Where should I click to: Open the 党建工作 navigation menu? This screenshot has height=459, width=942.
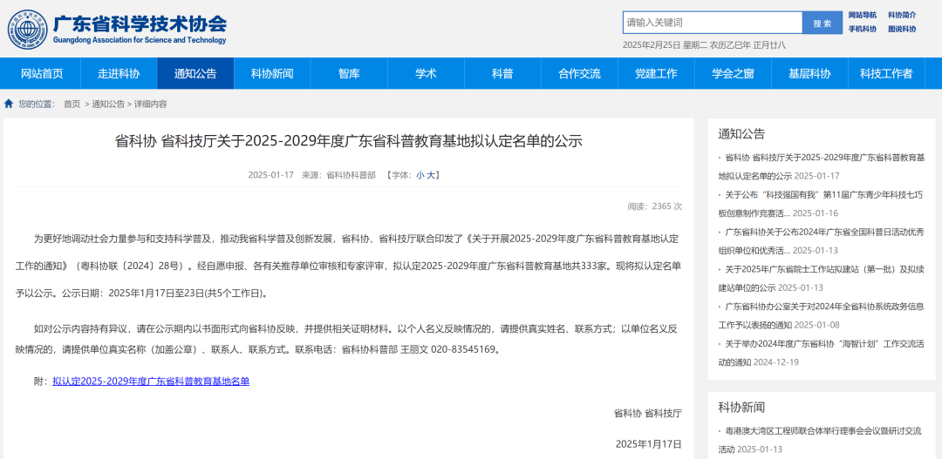click(x=656, y=74)
